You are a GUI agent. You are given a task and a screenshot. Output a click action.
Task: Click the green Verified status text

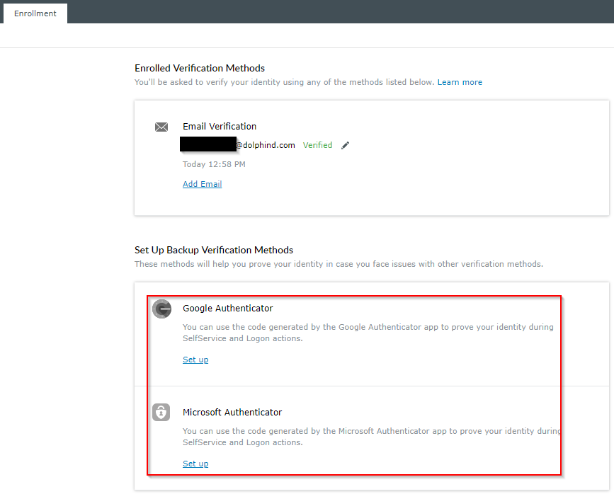pos(317,145)
